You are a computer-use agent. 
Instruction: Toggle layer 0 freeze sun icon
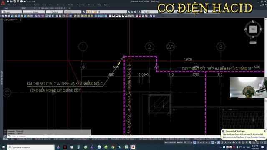pyautogui.click(x=90, y=12)
